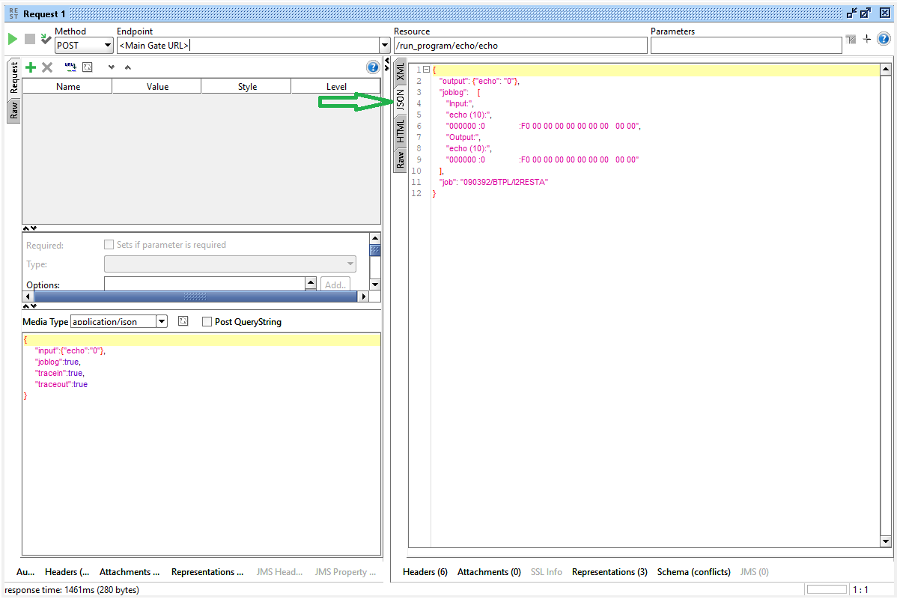This screenshot has height=599, width=897.
Task: Submit the request with green play button
Action: point(12,39)
